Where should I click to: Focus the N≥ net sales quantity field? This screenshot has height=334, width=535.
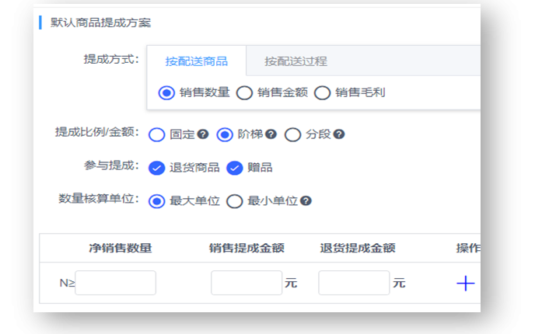115,283
